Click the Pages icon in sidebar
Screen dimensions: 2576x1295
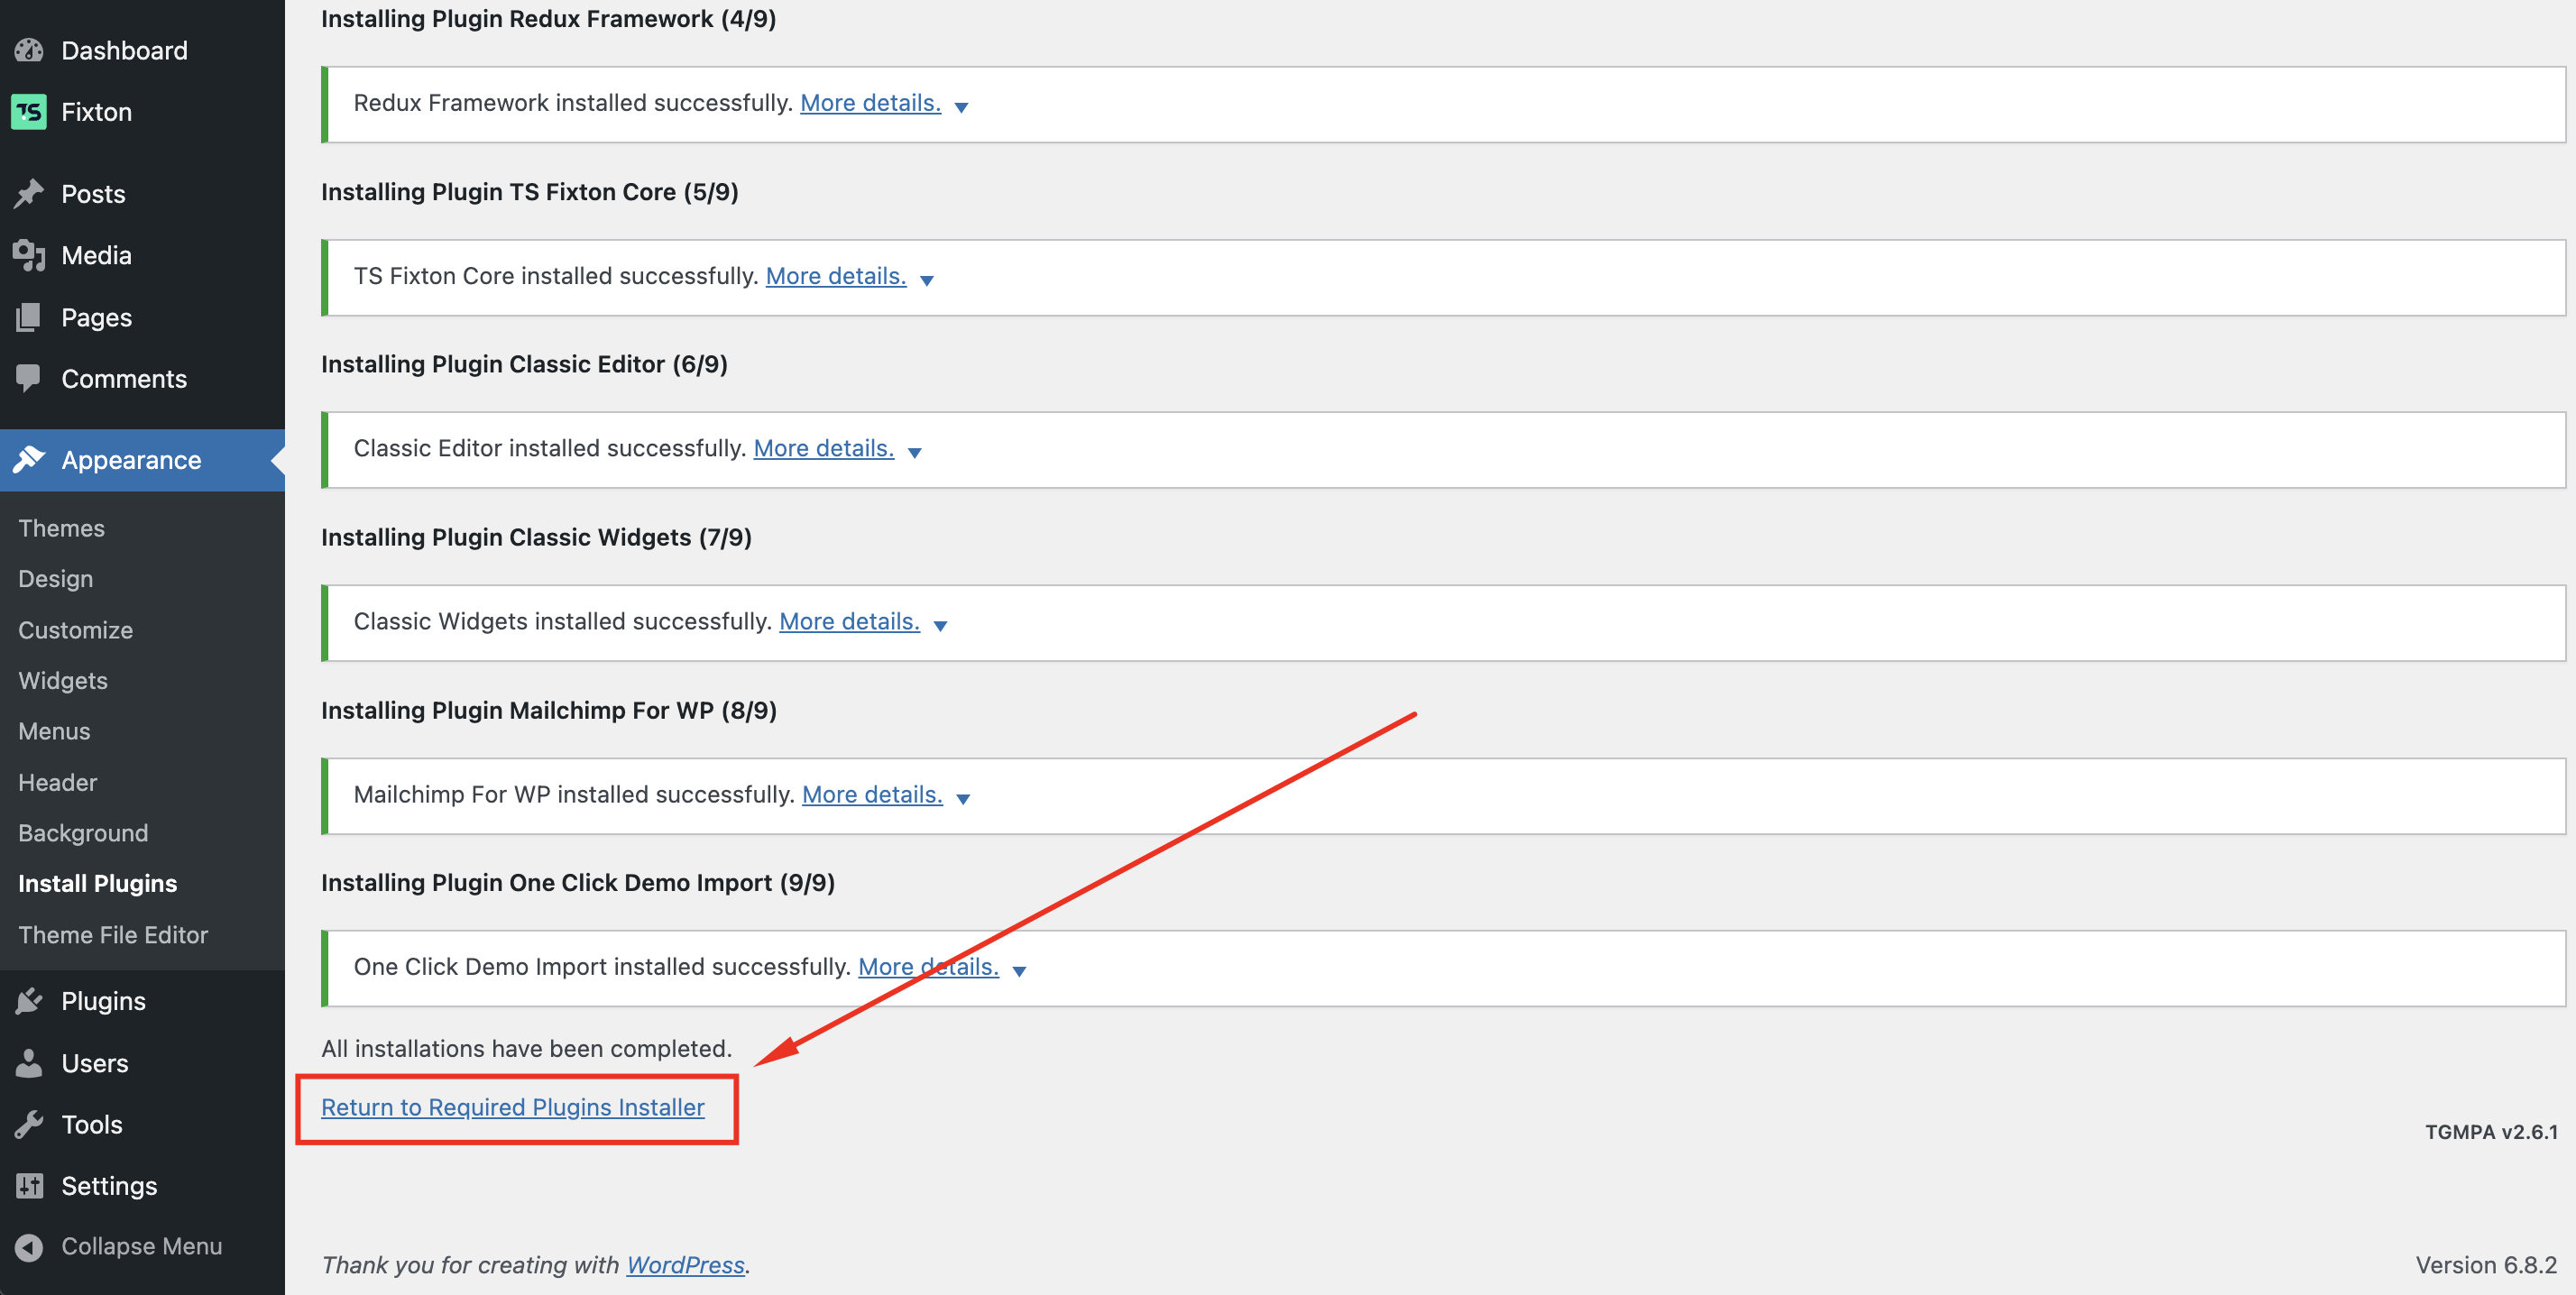(x=29, y=317)
